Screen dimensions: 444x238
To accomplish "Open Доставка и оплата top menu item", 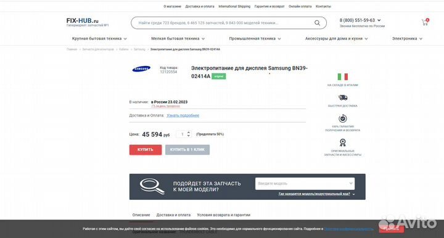I will 200,6.
